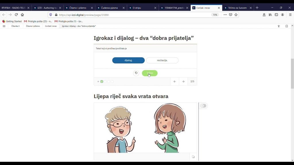Open the hamburger menu beside Čitanka 3

(x=4, y=26)
